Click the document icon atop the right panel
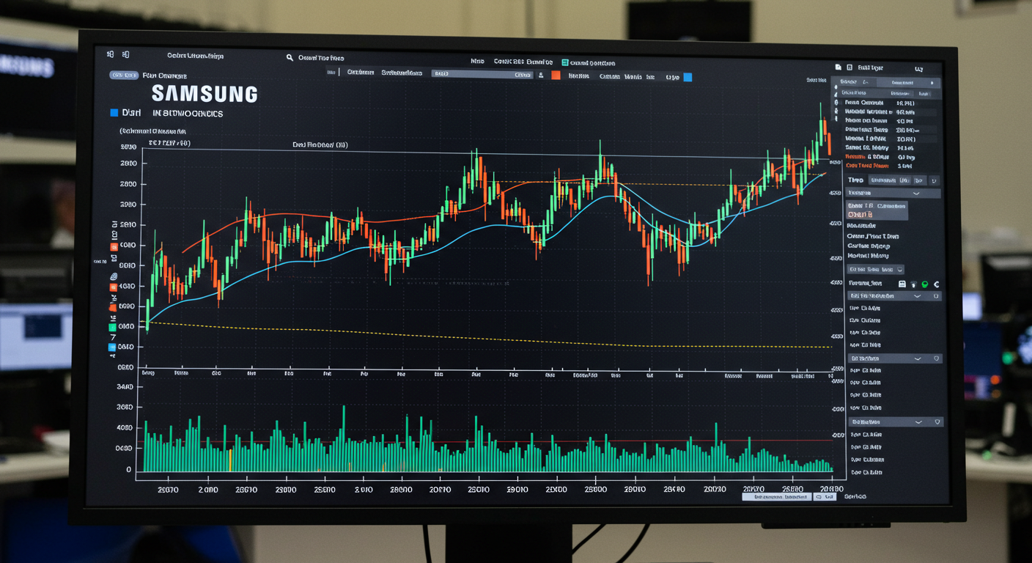Viewport: 1032px width, 563px height. [838, 67]
